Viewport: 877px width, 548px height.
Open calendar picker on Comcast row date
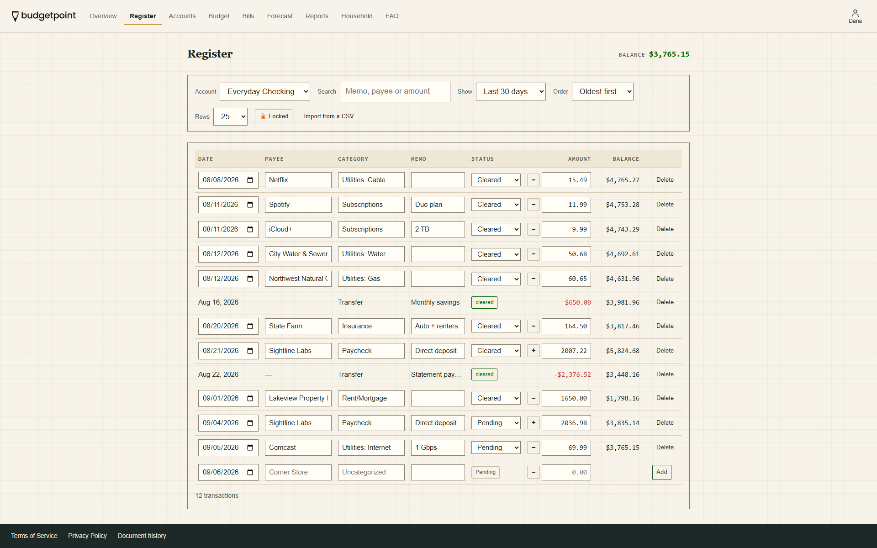(x=250, y=448)
